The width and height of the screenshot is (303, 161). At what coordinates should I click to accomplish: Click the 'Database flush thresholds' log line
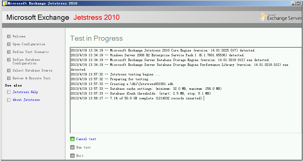141,94
